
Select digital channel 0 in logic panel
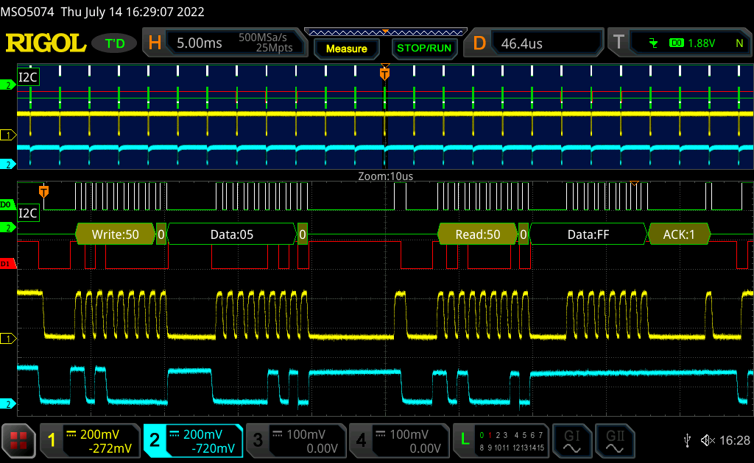point(482,435)
